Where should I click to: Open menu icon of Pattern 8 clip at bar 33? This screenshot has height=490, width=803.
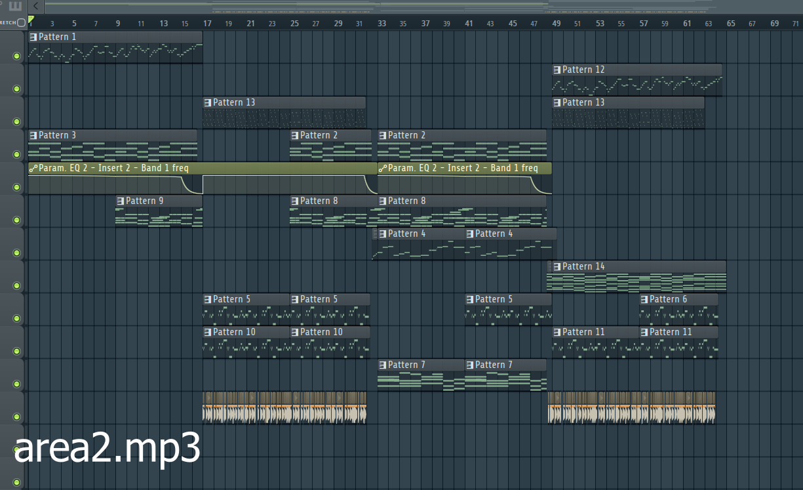(x=383, y=201)
